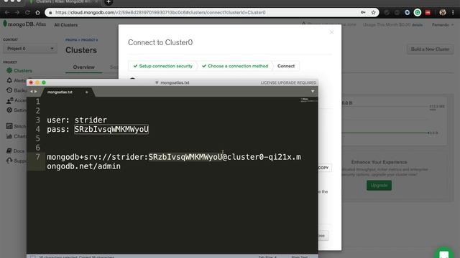The width and height of the screenshot is (460, 258).
Task: Open the browser profile avatar
Action: (x=443, y=12)
